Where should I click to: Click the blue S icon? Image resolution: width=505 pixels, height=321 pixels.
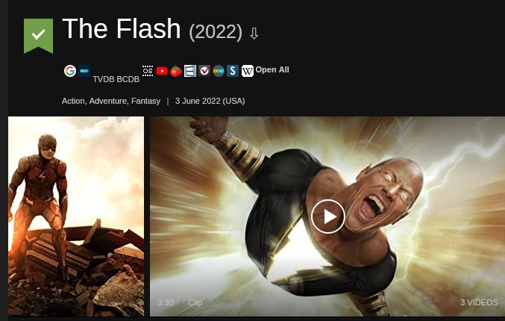point(233,71)
